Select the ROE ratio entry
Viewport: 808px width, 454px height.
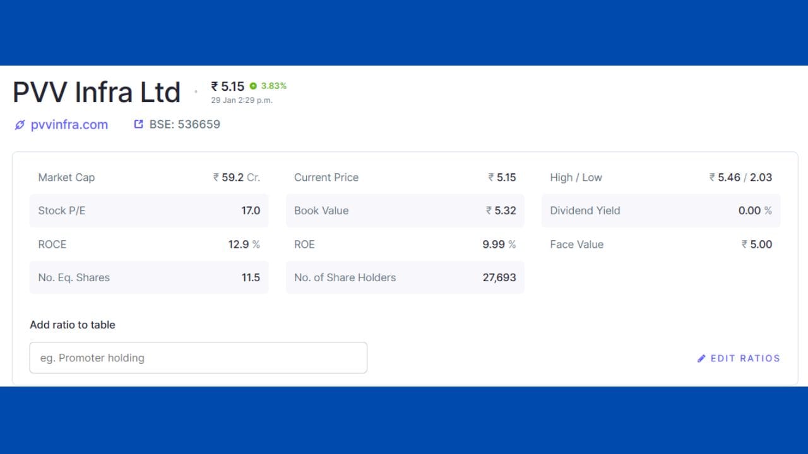(x=405, y=244)
